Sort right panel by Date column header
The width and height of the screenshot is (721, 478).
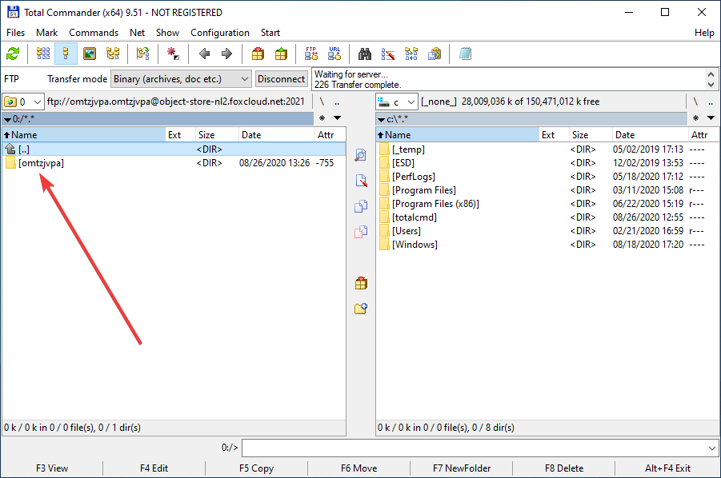point(625,135)
